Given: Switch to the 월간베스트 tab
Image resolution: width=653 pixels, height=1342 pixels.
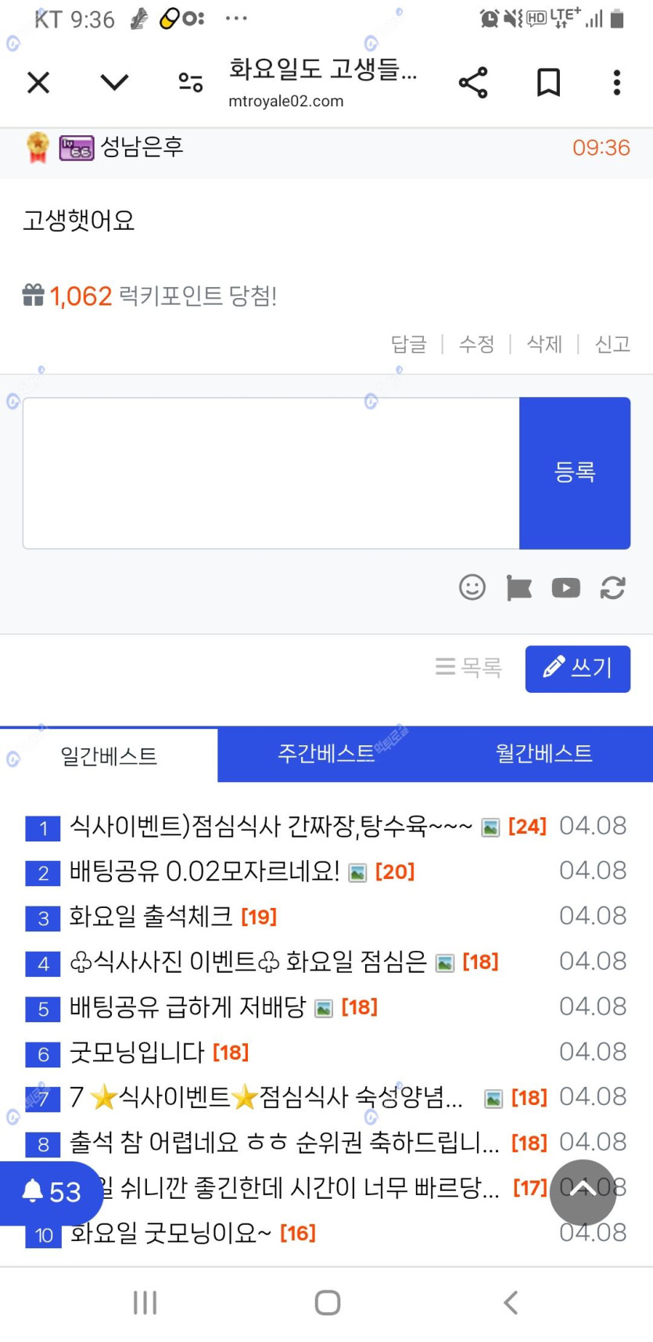Looking at the screenshot, I should coord(544,754).
